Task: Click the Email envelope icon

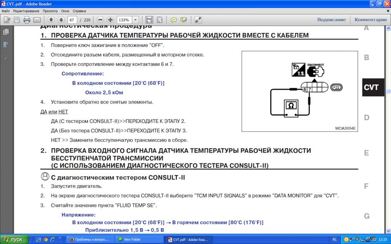Action: [37, 20]
